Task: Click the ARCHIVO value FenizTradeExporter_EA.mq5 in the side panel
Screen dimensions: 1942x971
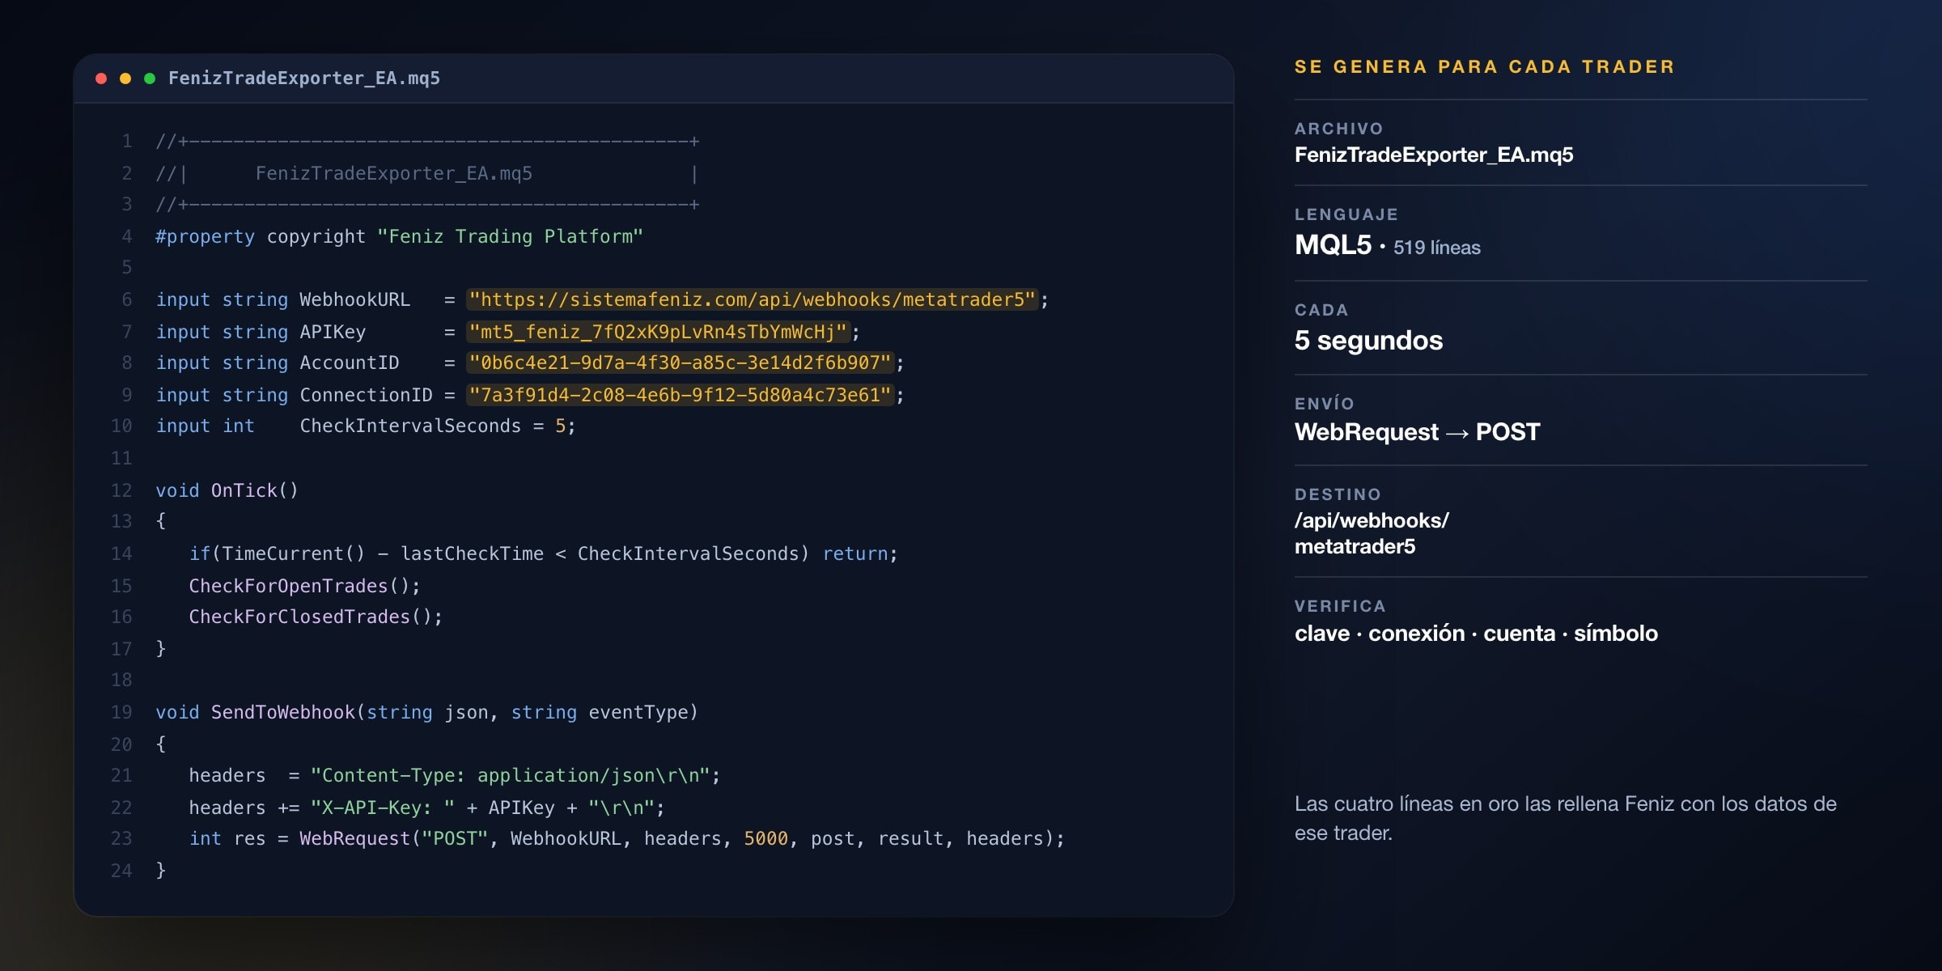Action: [x=1434, y=155]
